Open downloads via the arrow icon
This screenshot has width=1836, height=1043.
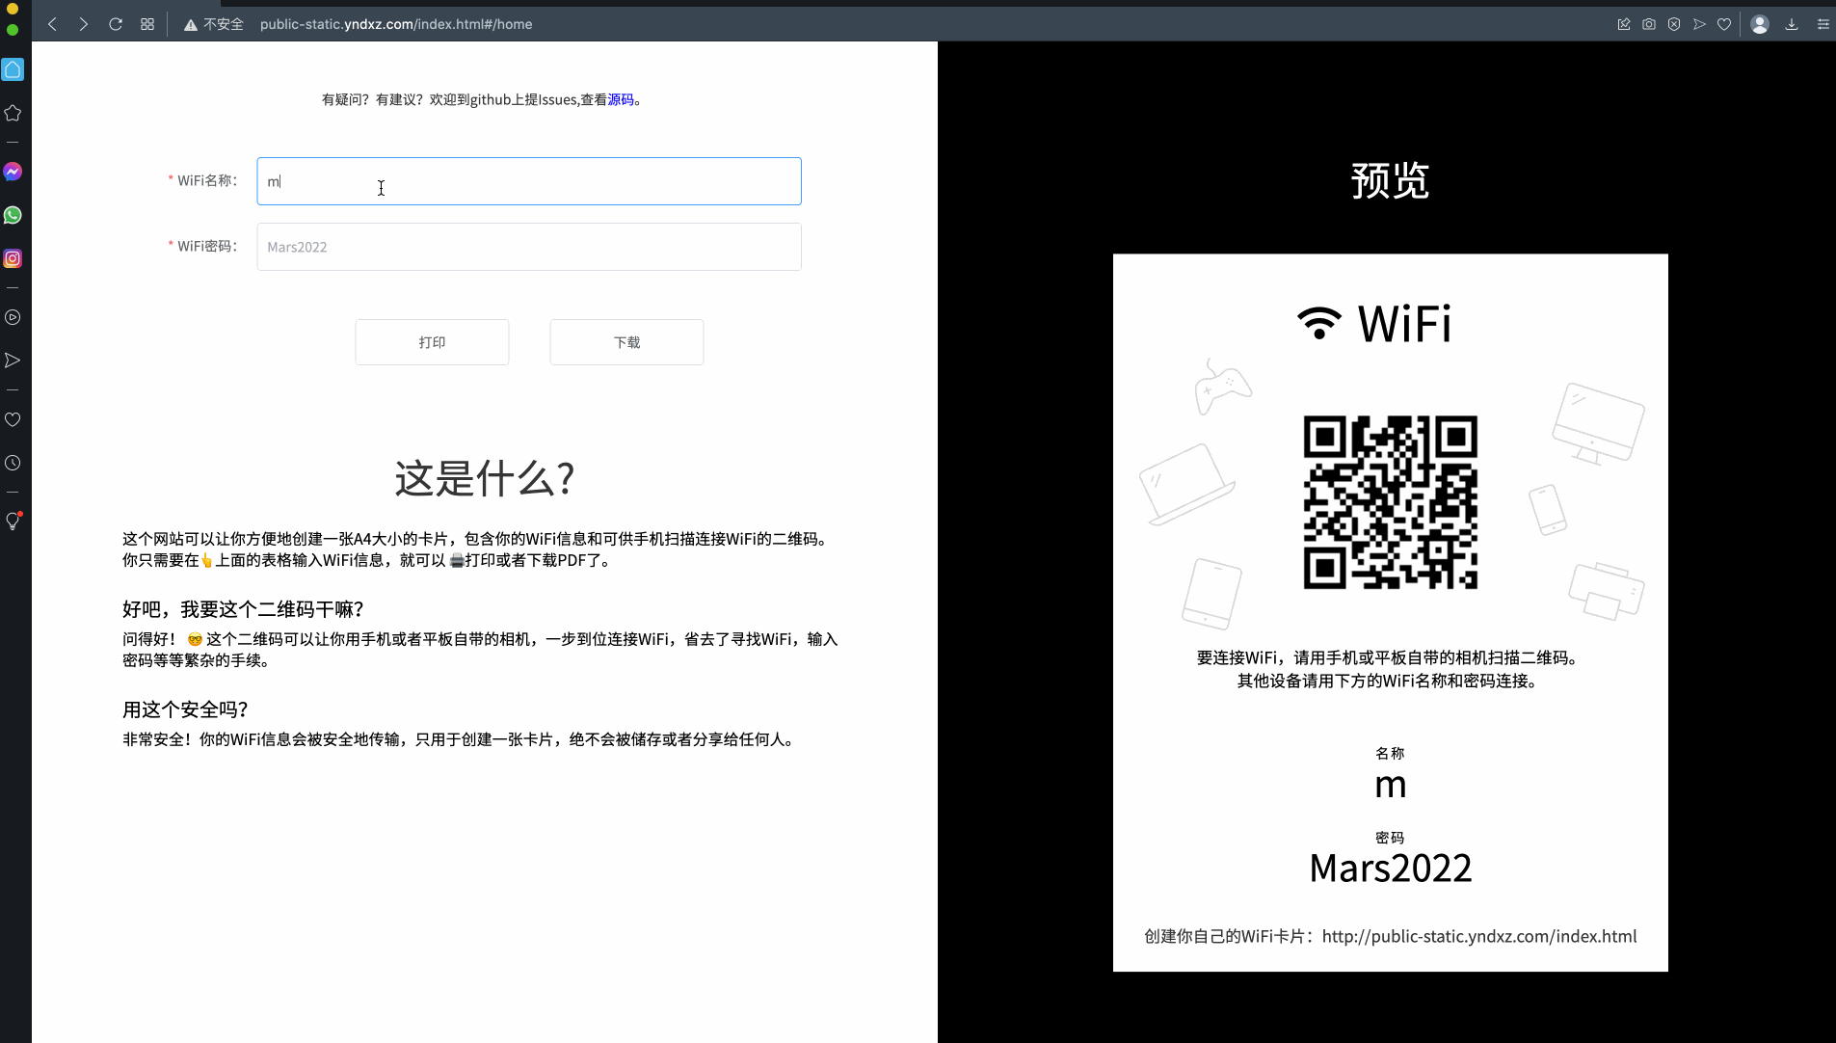pyautogui.click(x=1791, y=24)
